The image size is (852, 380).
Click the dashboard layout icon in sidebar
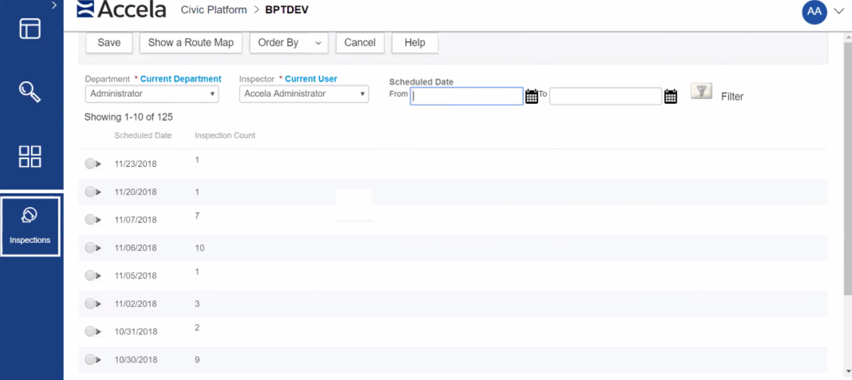[30, 29]
